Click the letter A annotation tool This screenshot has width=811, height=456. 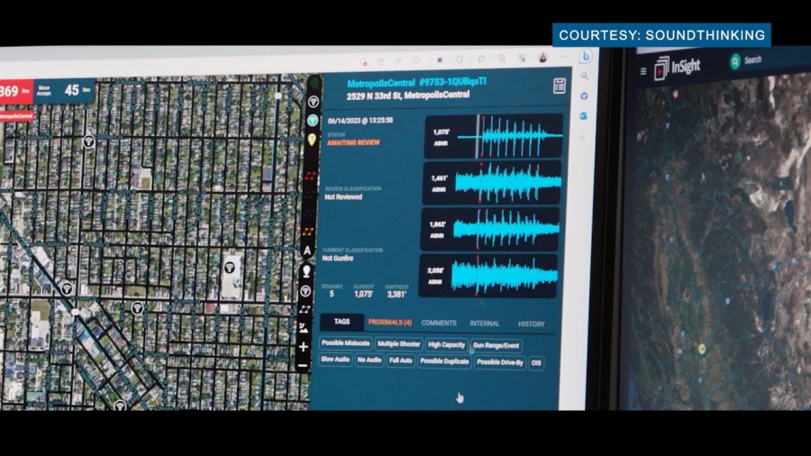[306, 251]
